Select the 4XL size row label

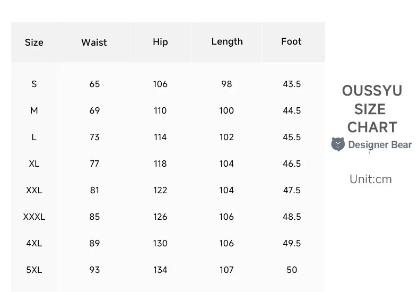[x=34, y=243]
